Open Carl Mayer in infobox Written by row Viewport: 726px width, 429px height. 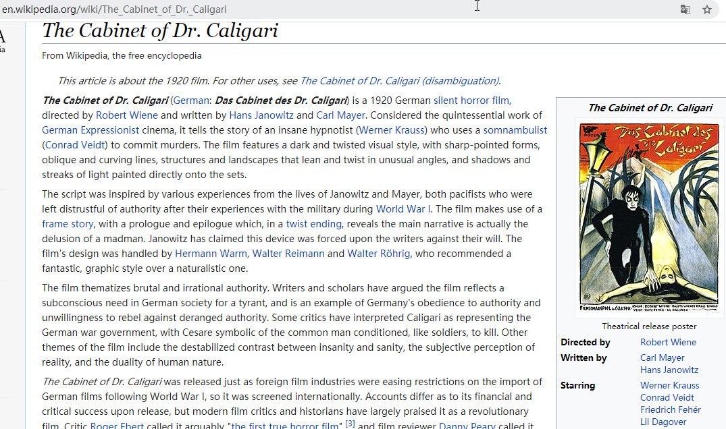pyautogui.click(x=662, y=357)
